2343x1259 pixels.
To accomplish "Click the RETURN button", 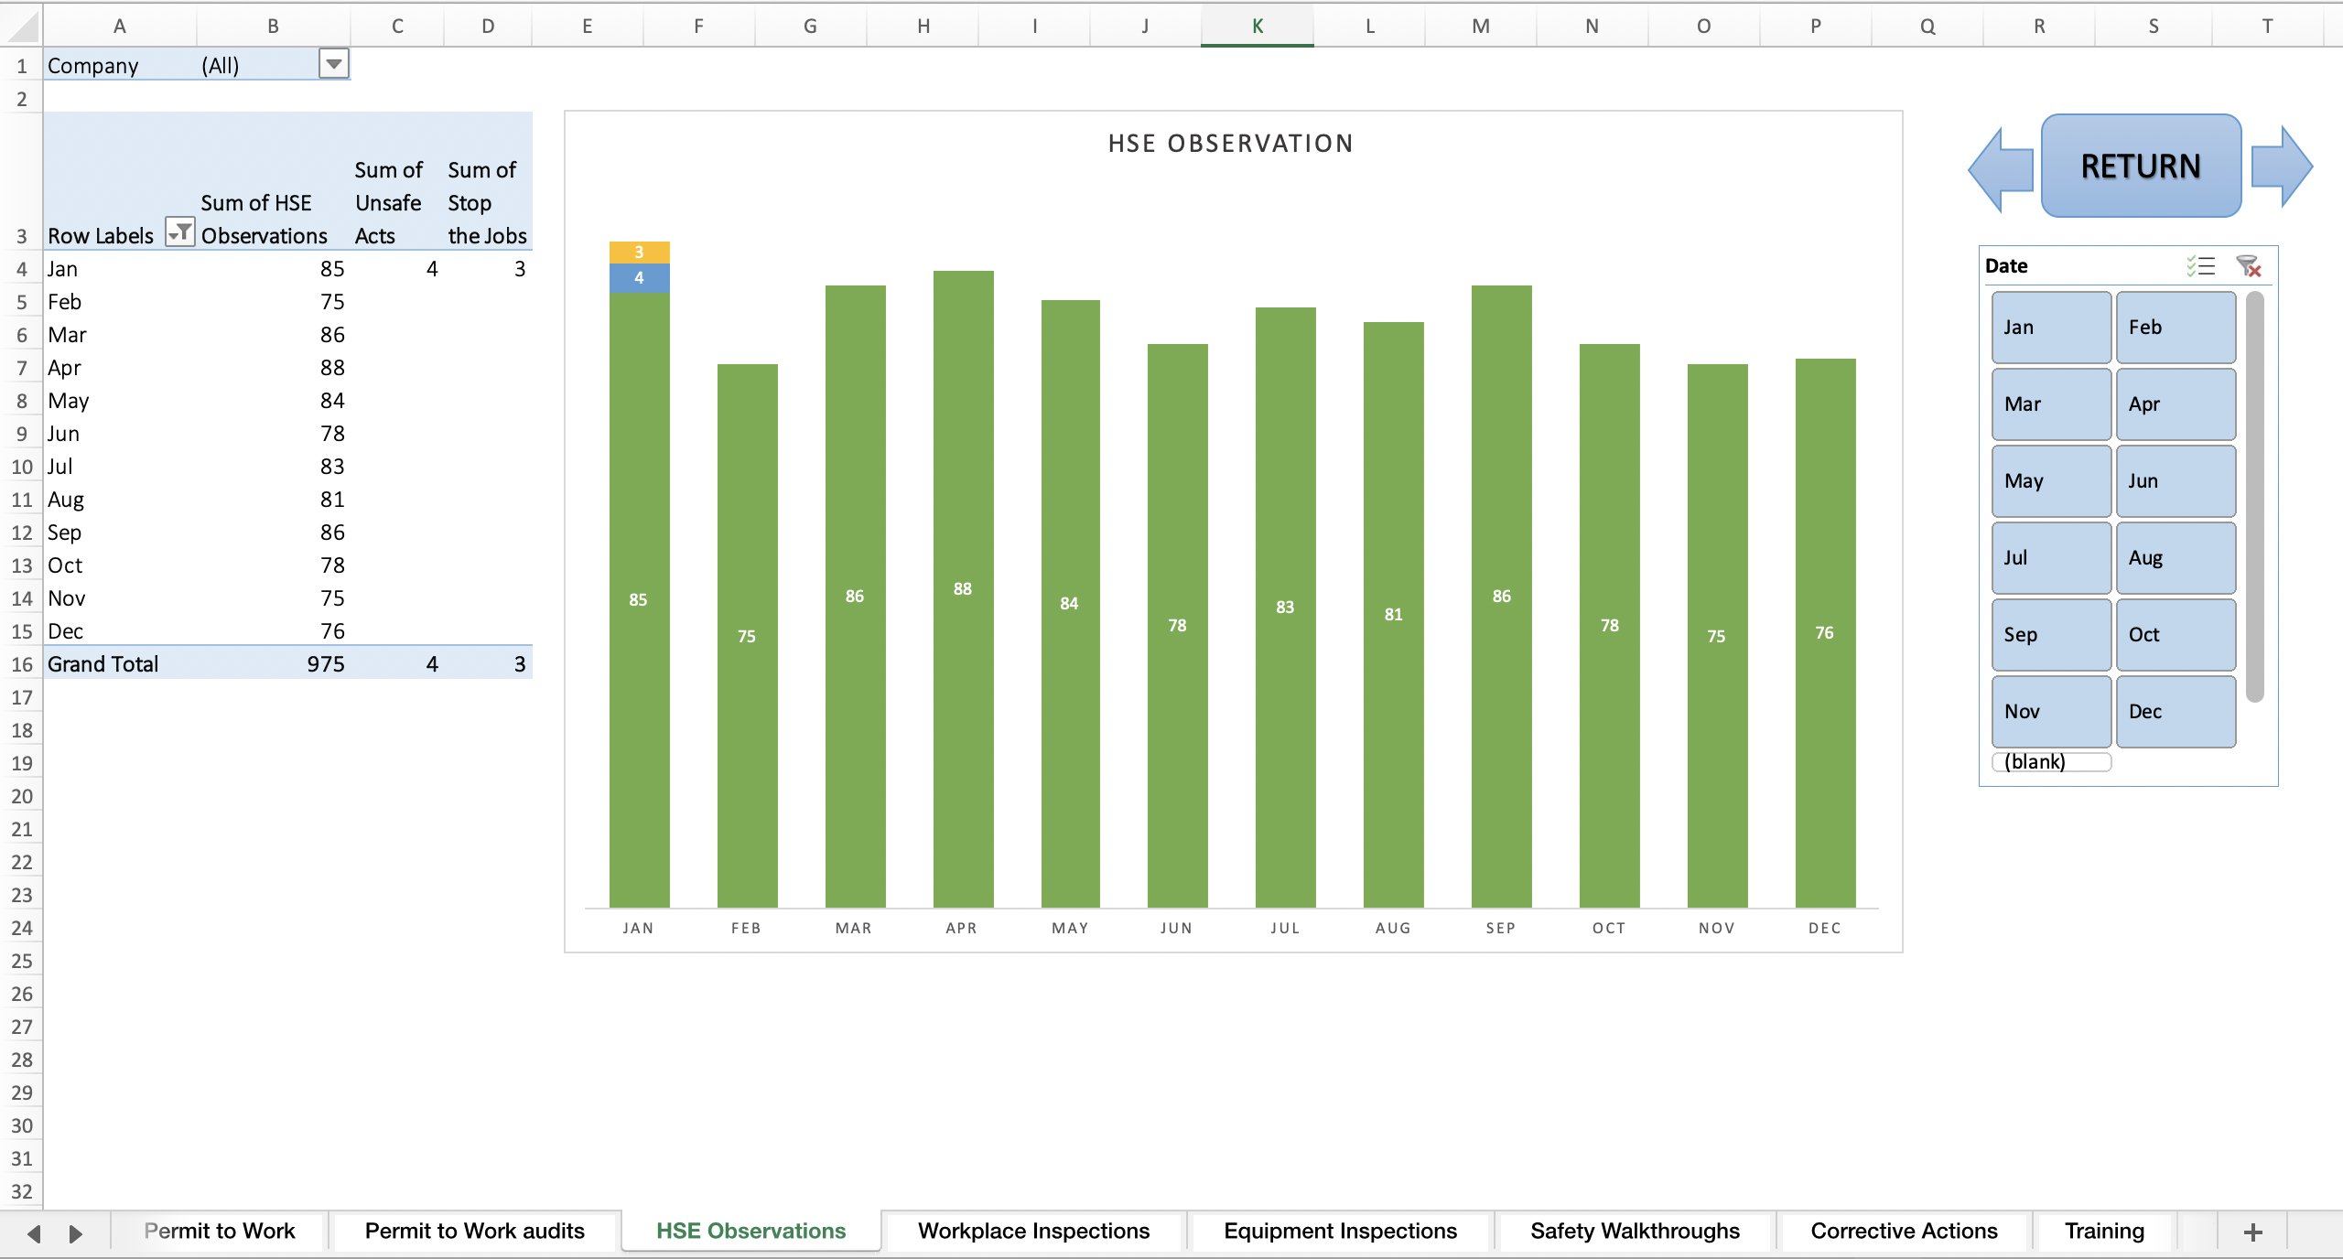I will point(2142,166).
